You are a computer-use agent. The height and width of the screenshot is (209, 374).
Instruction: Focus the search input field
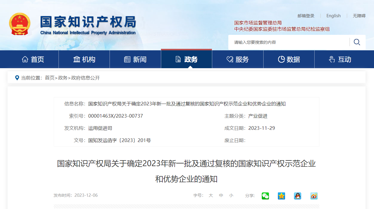[288, 42]
